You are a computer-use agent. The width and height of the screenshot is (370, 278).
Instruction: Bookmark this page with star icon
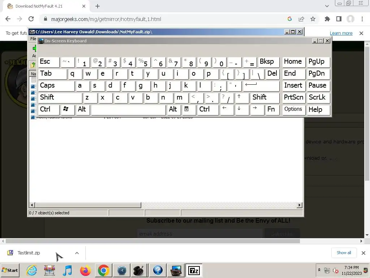click(313, 19)
